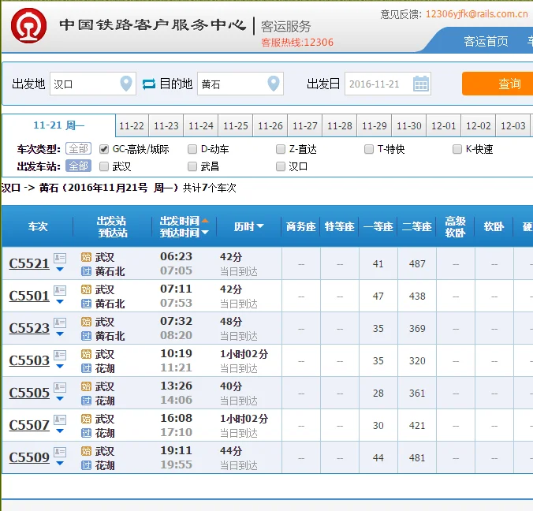Viewport: 533px width, 511px height.
Task: Sort by 到达时间 arrival time
Action: pos(184,233)
